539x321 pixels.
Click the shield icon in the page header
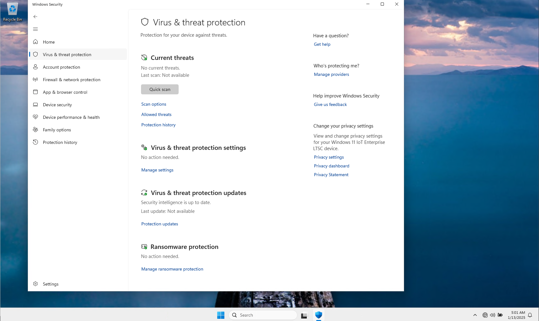pyautogui.click(x=145, y=22)
